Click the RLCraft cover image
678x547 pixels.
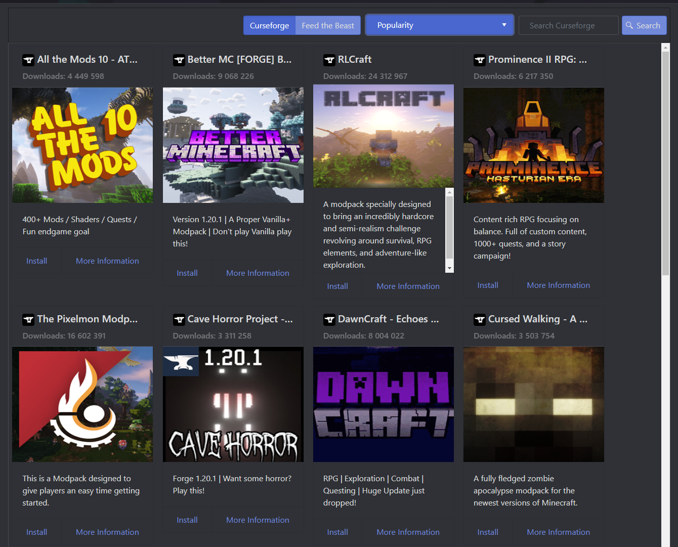coord(384,136)
